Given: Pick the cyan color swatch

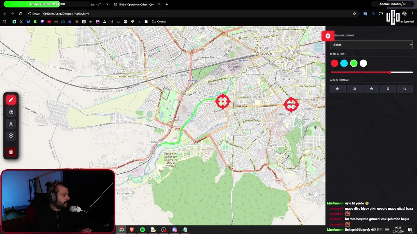Looking at the screenshot, I should tap(344, 63).
